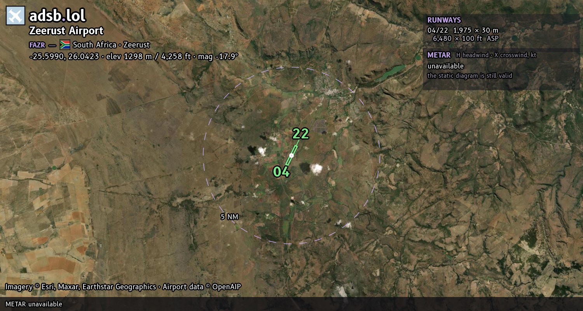Click the coordinates -25.5990, 26.0423 text
The height and width of the screenshot is (311, 583).
(64, 56)
